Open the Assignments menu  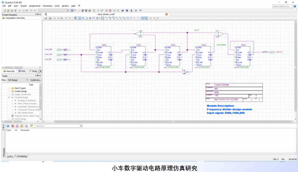(35, 6)
